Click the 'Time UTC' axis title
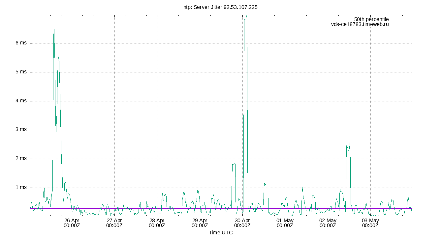Screen dimensions: 442x237 (x=221, y=233)
